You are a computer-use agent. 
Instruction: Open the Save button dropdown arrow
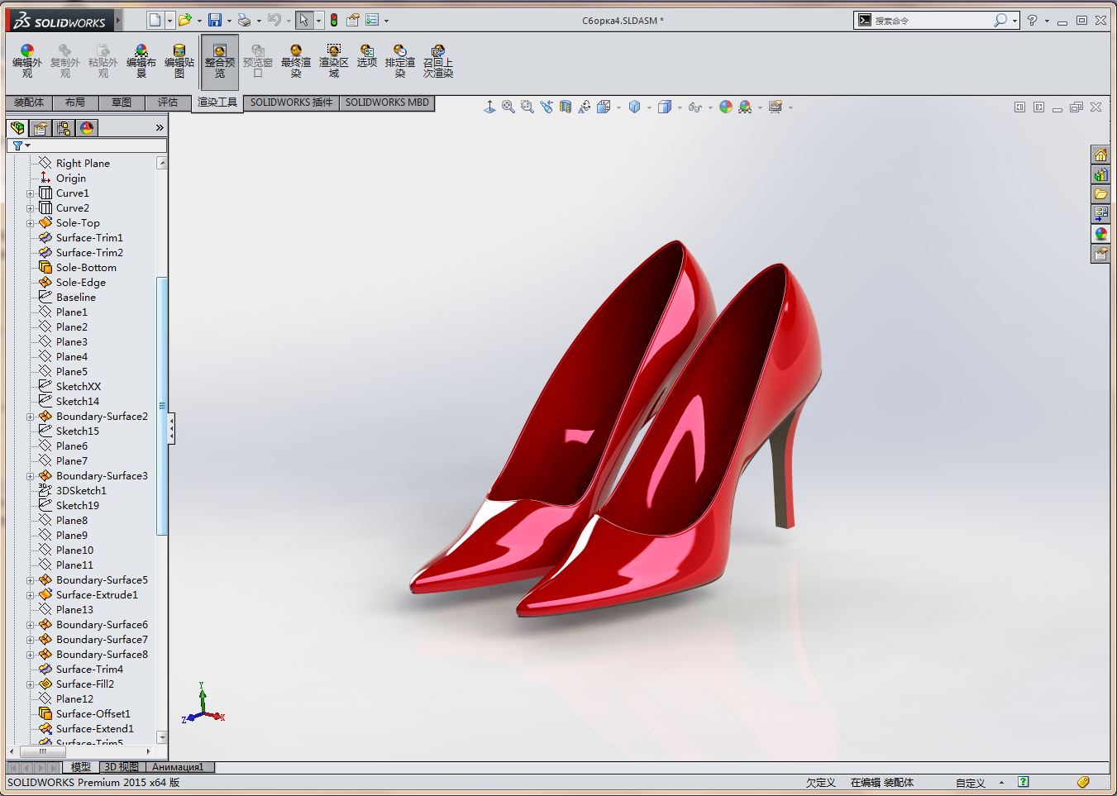(x=228, y=21)
